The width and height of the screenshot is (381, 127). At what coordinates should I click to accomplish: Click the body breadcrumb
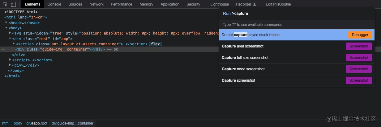(18, 123)
